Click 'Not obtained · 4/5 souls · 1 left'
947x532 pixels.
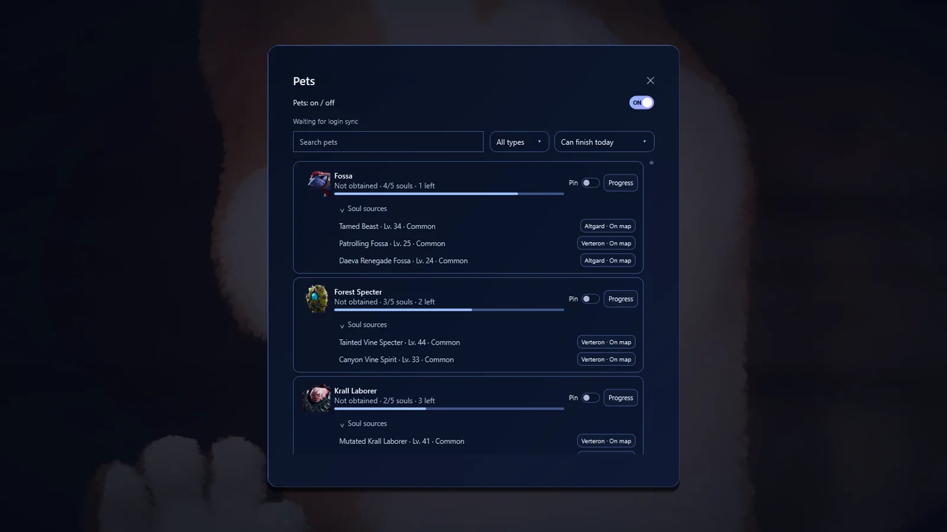(385, 186)
